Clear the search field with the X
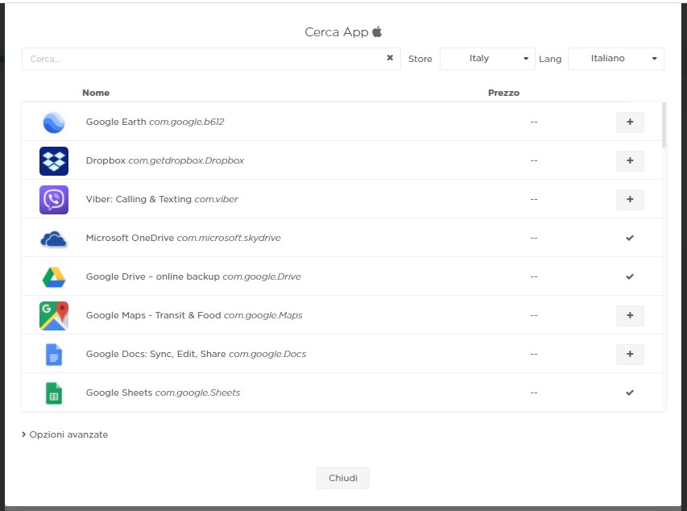Screen dimensions: 687x511 pos(390,58)
